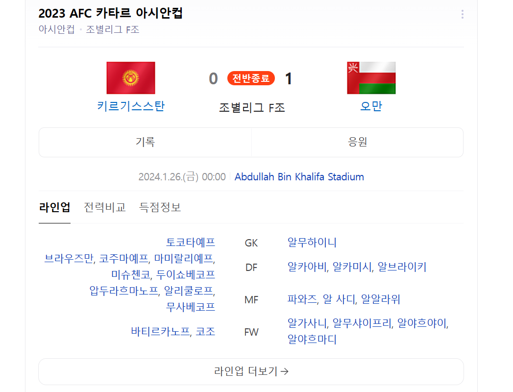The height and width of the screenshot is (392, 513).
Task: Select the 전력비교 tab
Action: 104,207
